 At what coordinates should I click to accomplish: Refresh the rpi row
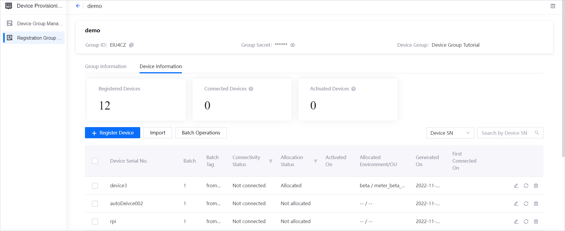(x=526, y=222)
